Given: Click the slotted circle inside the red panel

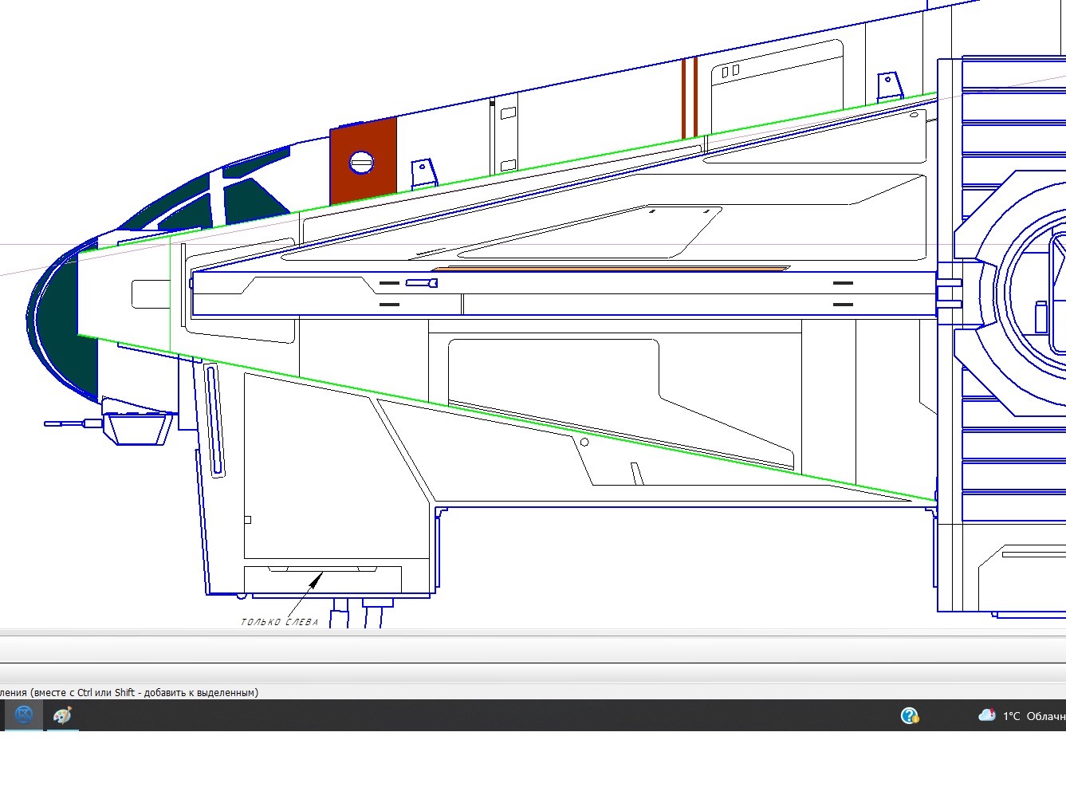Looking at the screenshot, I should (361, 163).
